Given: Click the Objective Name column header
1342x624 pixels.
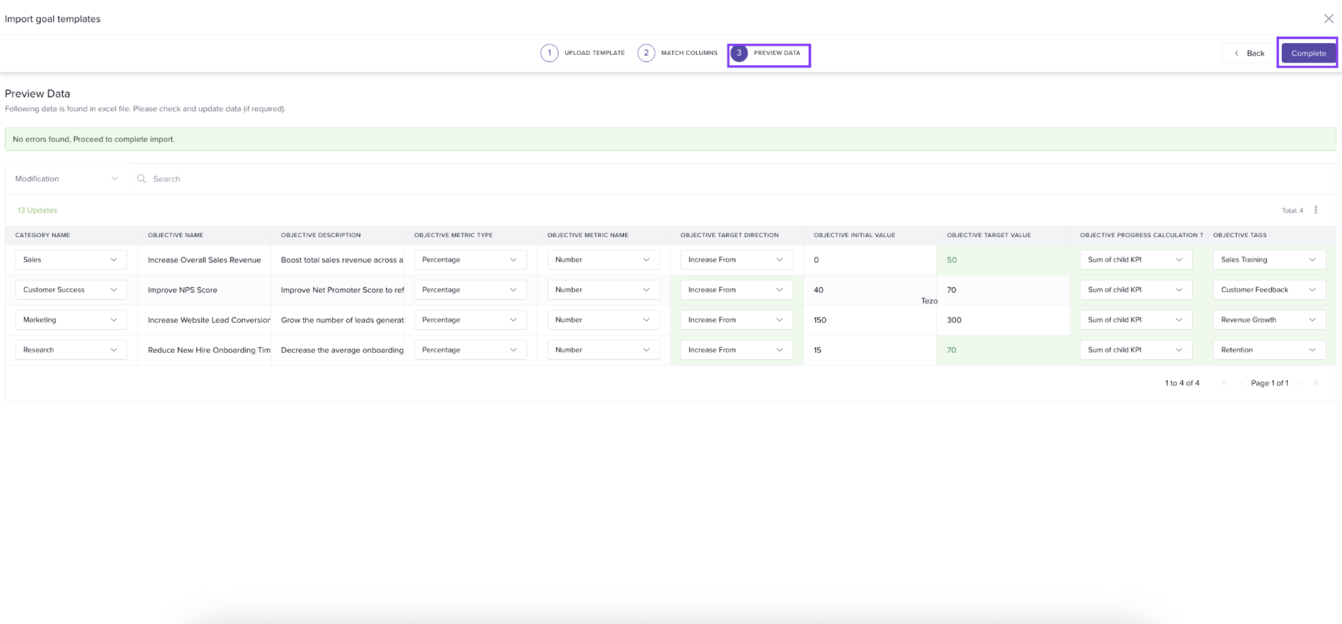Looking at the screenshot, I should pos(175,235).
